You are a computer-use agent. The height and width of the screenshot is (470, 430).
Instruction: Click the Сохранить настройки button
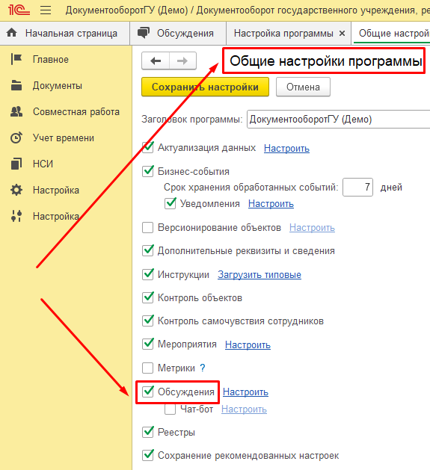pyautogui.click(x=205, y=87)
